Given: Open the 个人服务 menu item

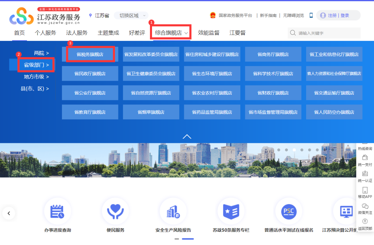Looking at the screenshot, I should 45,33.
